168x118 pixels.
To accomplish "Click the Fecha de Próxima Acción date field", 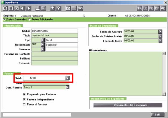I will pyautogui.click(x=141, y=36).
